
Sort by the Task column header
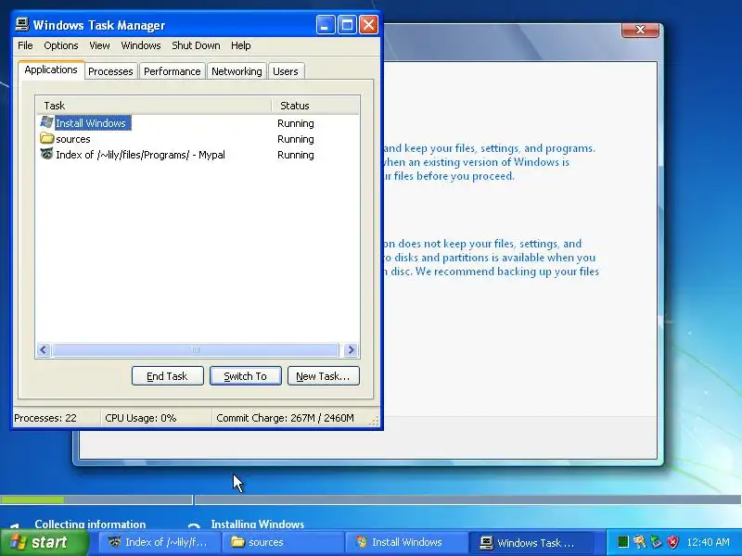pos(154,106)
